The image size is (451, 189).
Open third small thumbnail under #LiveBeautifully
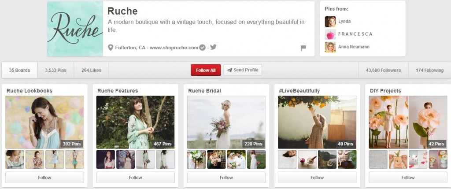(327, 159)
